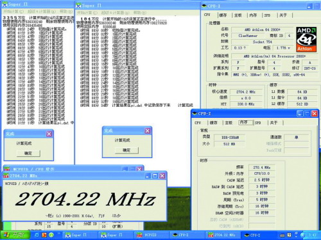
Task: Click the 512 MB memory size field
Action: [229, 144]
